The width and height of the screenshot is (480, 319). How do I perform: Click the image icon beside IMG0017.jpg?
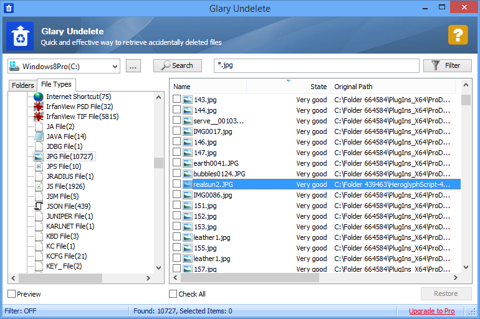188,131
